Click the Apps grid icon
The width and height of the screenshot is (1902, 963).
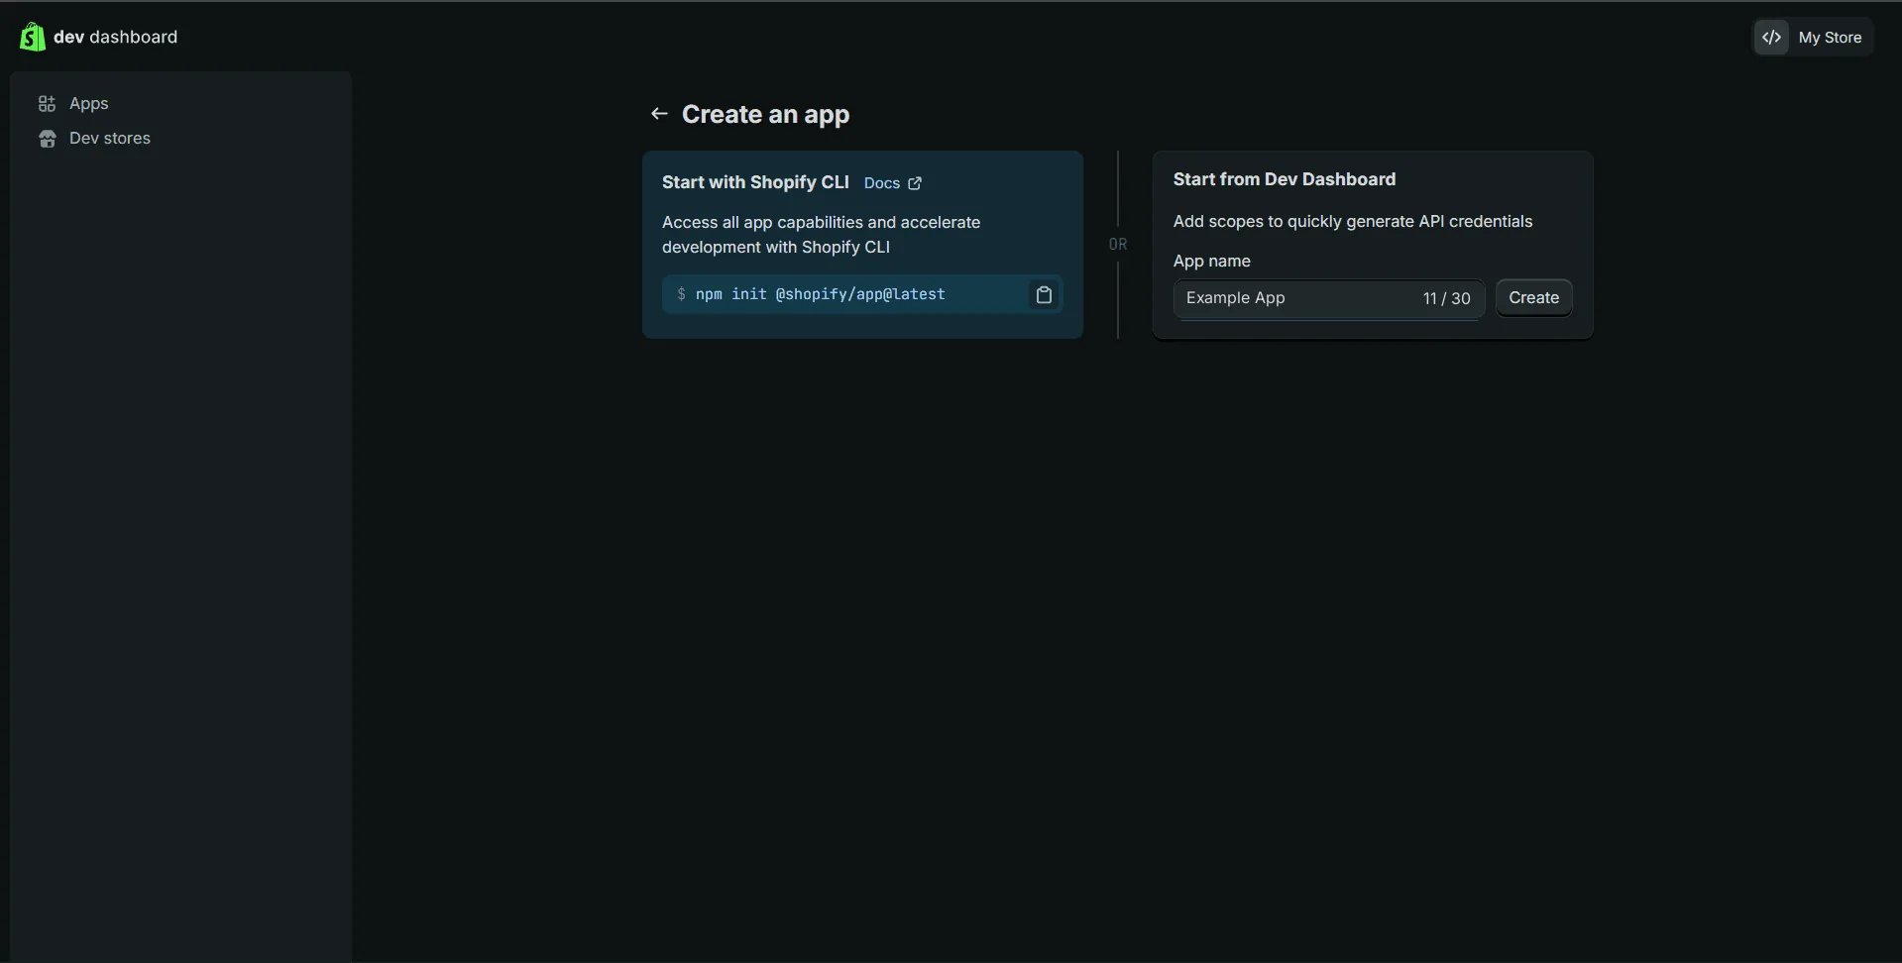47,103
